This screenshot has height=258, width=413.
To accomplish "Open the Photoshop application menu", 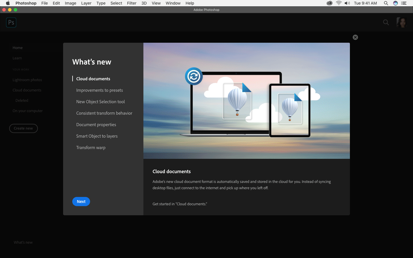I will point(26,3).
